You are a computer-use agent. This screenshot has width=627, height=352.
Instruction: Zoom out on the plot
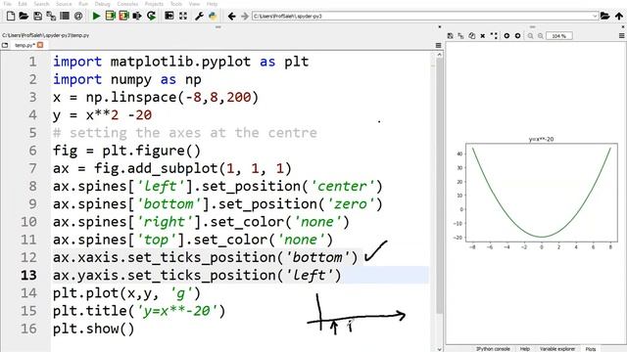(x=530, y=36)
